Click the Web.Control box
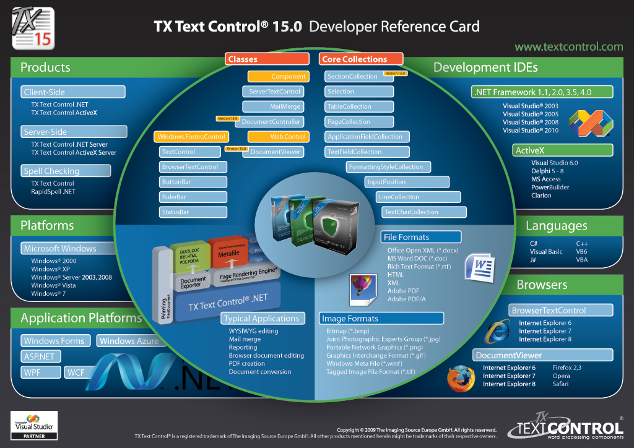 (x=279, y=137)
